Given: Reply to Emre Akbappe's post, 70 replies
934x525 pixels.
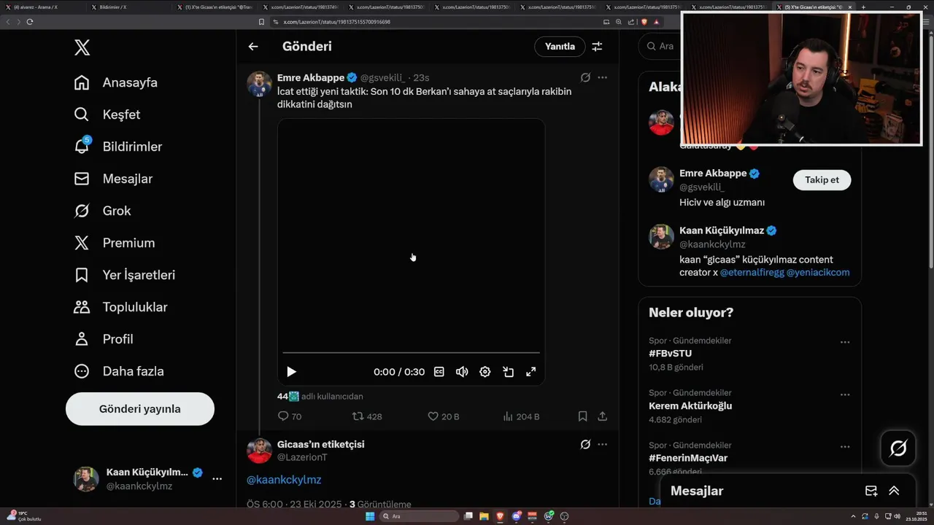Looking at the screenshot, I should (290, 416).
